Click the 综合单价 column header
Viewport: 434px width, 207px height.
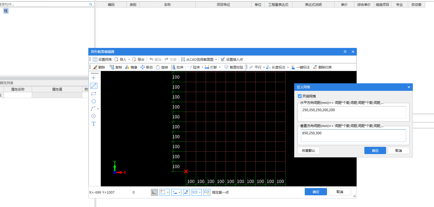[364, 5]
